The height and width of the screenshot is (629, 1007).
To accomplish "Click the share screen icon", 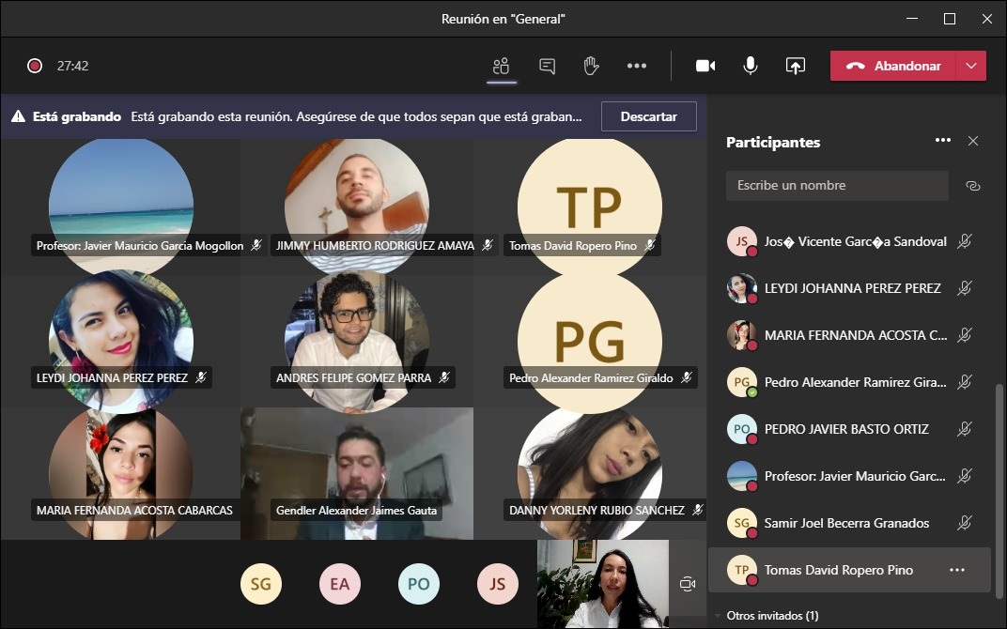I will (796, 66).
